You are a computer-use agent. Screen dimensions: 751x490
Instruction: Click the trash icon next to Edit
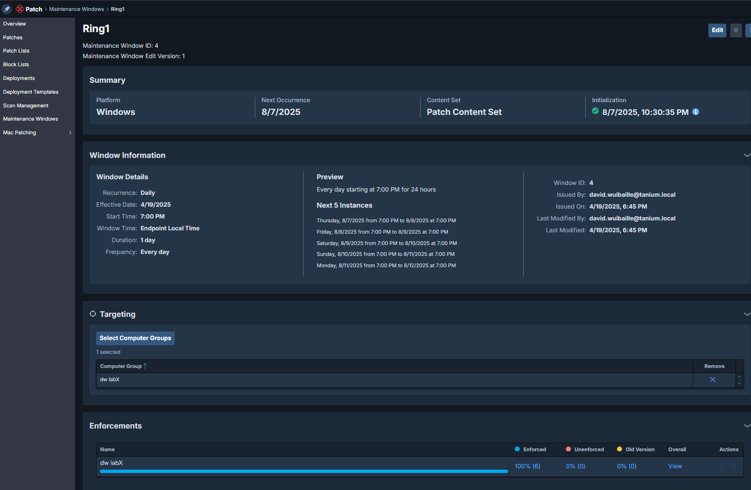735,30
